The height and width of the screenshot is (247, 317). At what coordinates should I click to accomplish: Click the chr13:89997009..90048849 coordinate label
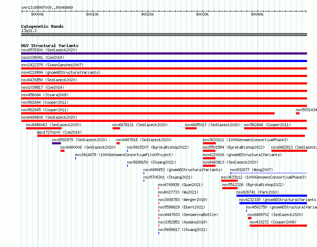click(x=47, y=7)
